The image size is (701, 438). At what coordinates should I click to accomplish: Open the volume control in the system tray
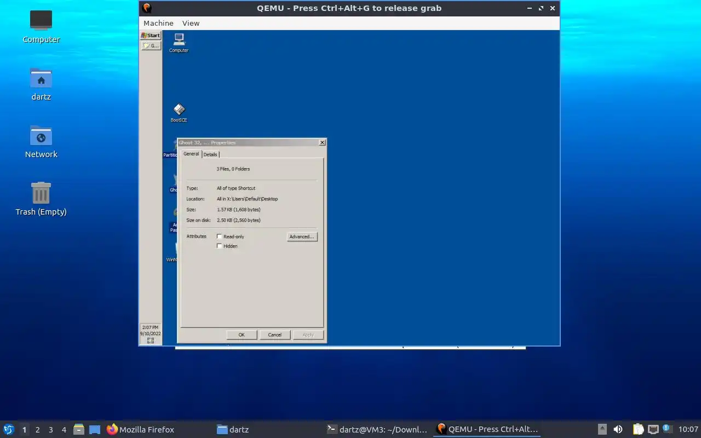pyautogui.click(x=618, y=429)
